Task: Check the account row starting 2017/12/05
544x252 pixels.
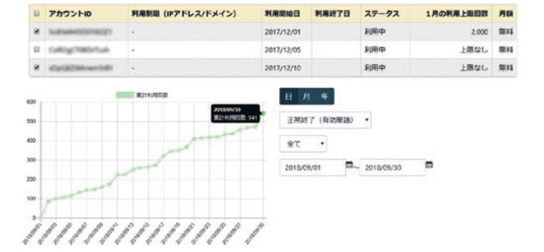Action: [x=37, y=50]
